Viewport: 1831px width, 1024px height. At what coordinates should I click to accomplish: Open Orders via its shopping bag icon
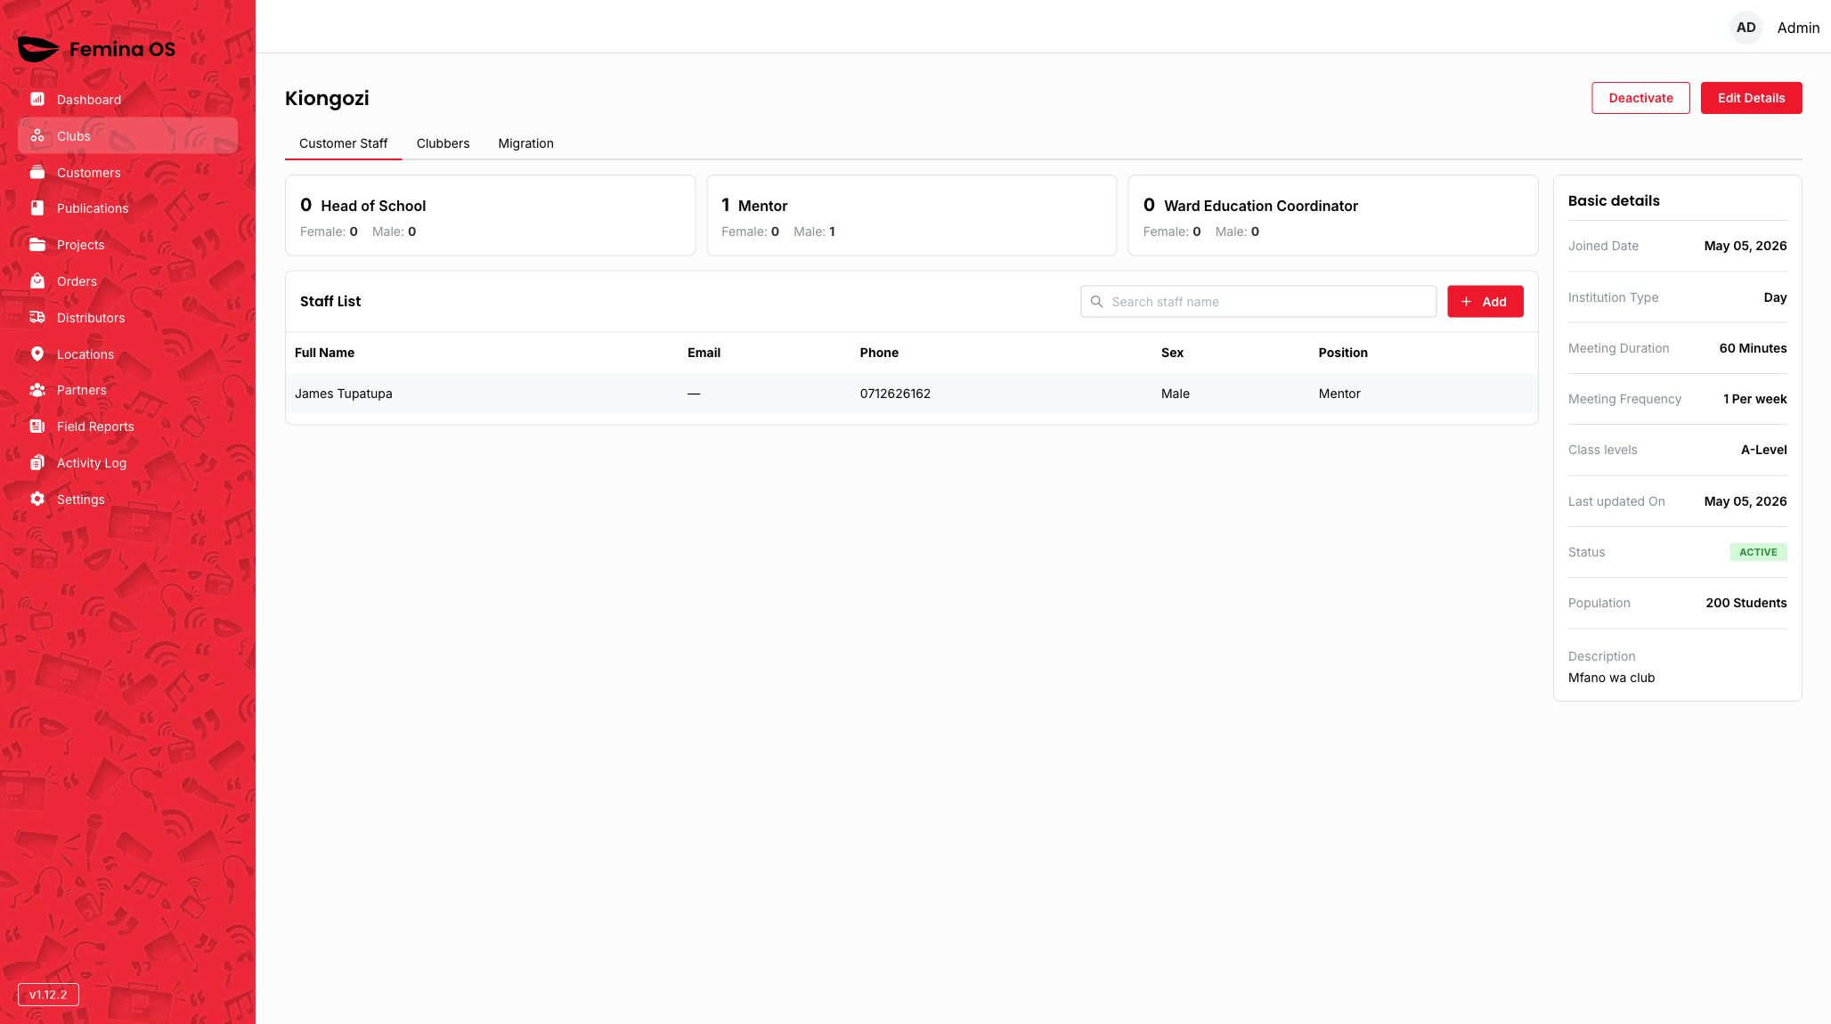click(37, 280)
